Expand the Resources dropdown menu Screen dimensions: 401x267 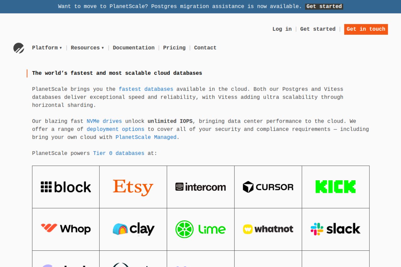click(x=87, y=48)
